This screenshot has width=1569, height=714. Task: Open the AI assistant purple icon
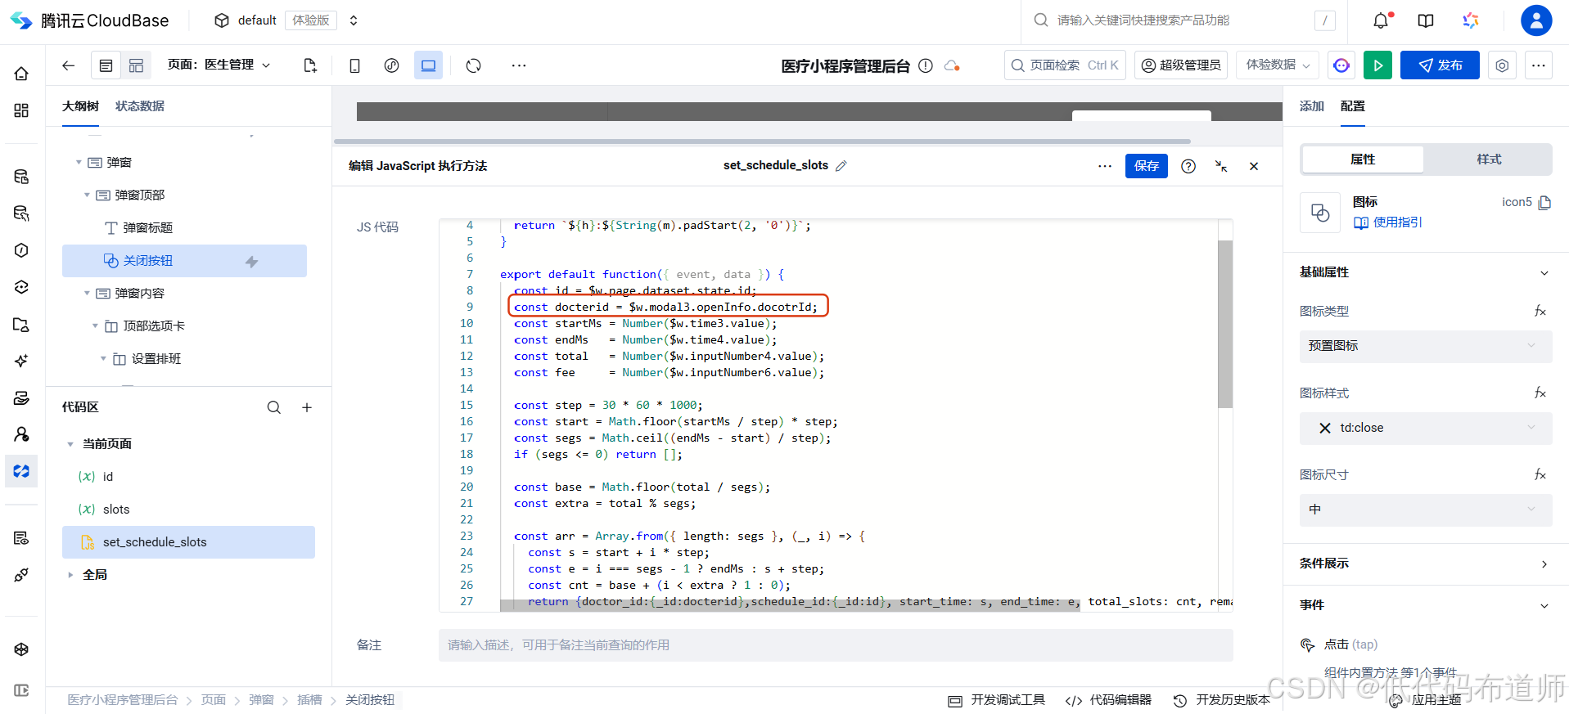[x=1341, y=65]
